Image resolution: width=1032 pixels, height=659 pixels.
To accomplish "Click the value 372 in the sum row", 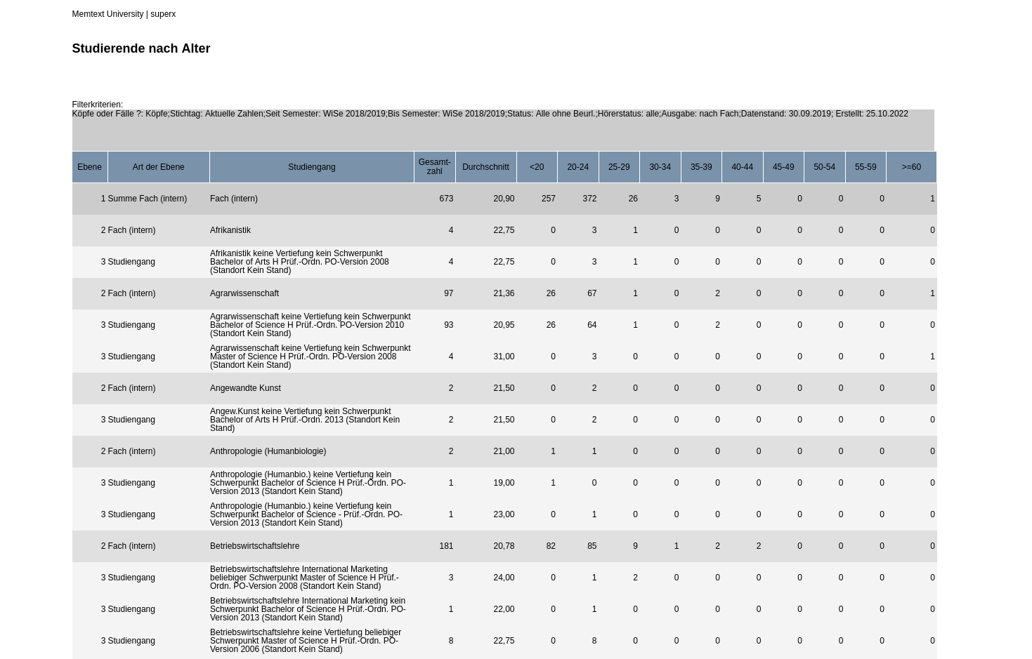I will tap(589, 199).
